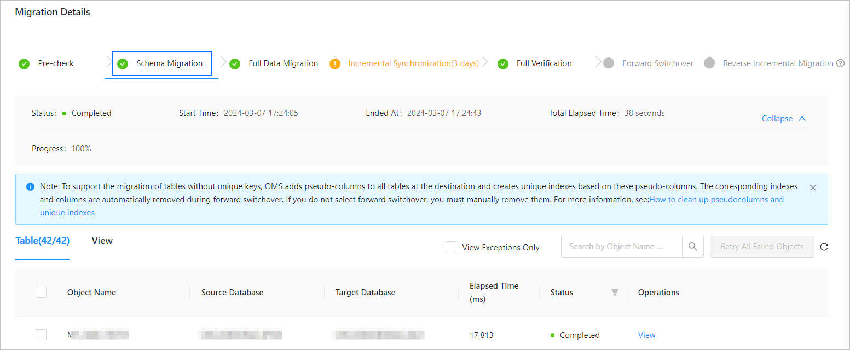Click the Full Verification green check icon

click(x=503, y=63)
